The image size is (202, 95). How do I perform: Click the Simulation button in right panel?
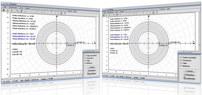pos(189,75)
